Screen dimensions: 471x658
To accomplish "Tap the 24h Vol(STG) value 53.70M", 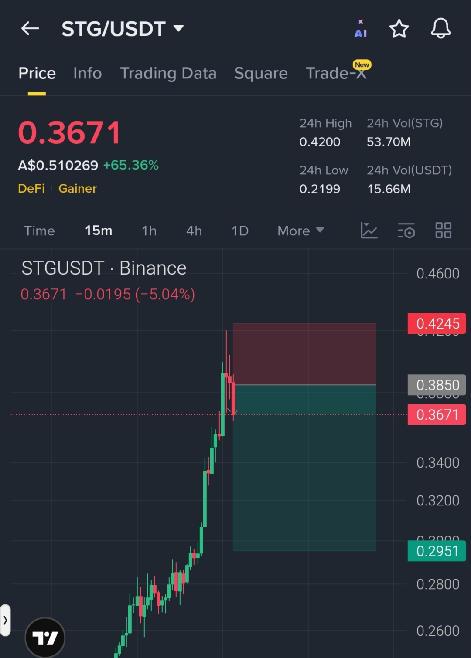I will (x=389, y=142).
